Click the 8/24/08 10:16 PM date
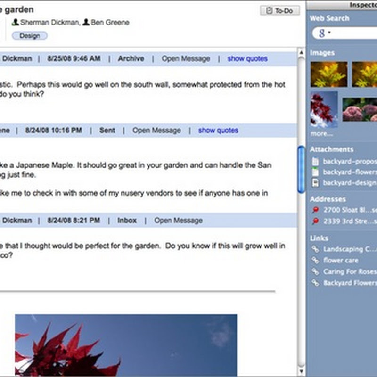 tap(54, 130)
